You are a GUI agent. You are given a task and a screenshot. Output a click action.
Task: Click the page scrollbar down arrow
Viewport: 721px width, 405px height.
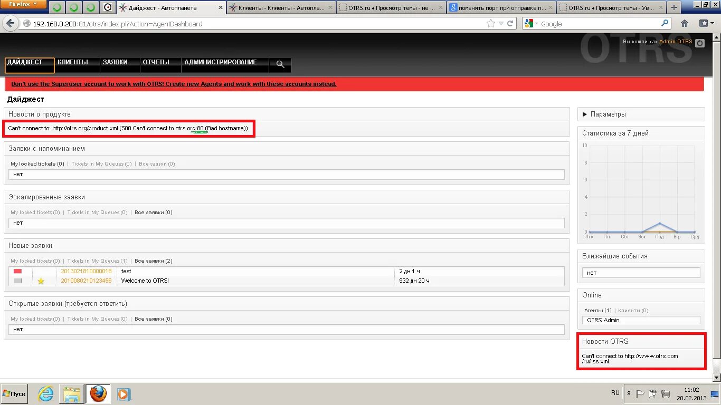click(717, 377)
